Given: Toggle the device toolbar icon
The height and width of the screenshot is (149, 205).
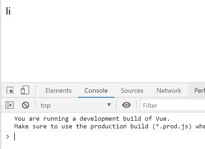Looking at the screenshot, I should pos(25,90).
